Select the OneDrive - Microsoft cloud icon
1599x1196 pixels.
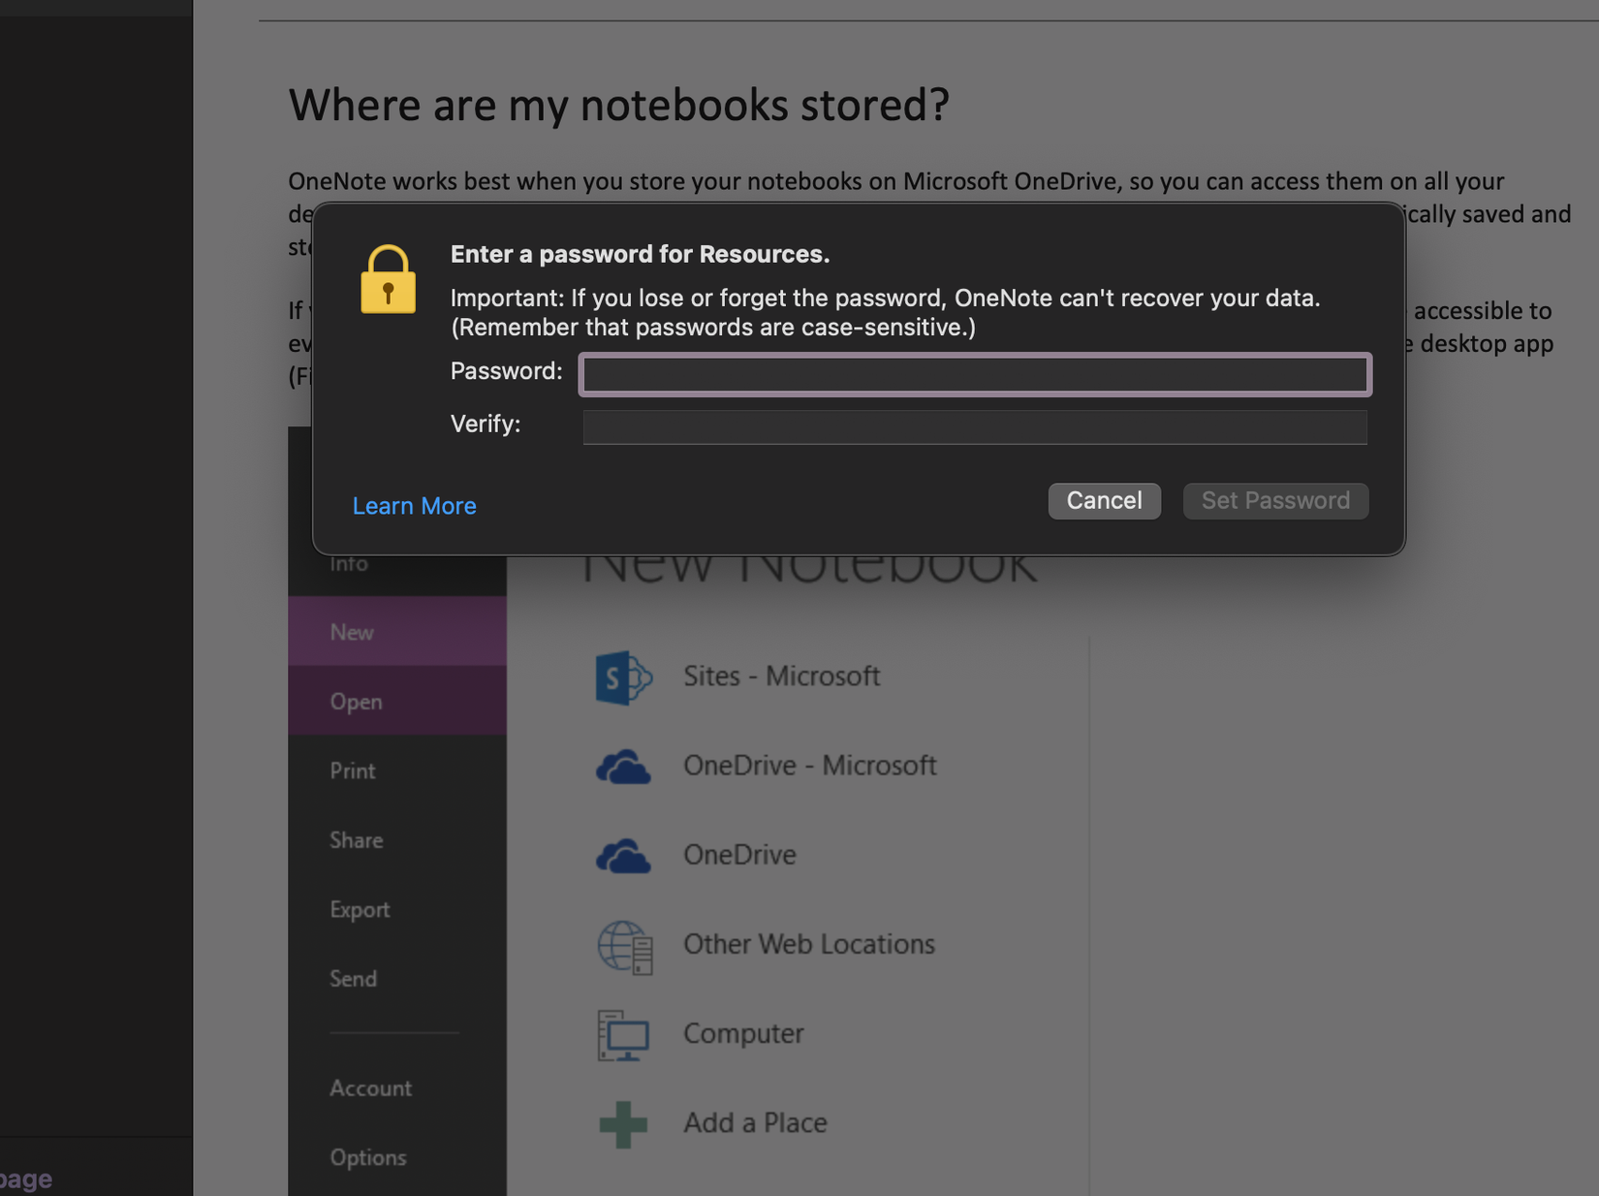tap(625, 766)
